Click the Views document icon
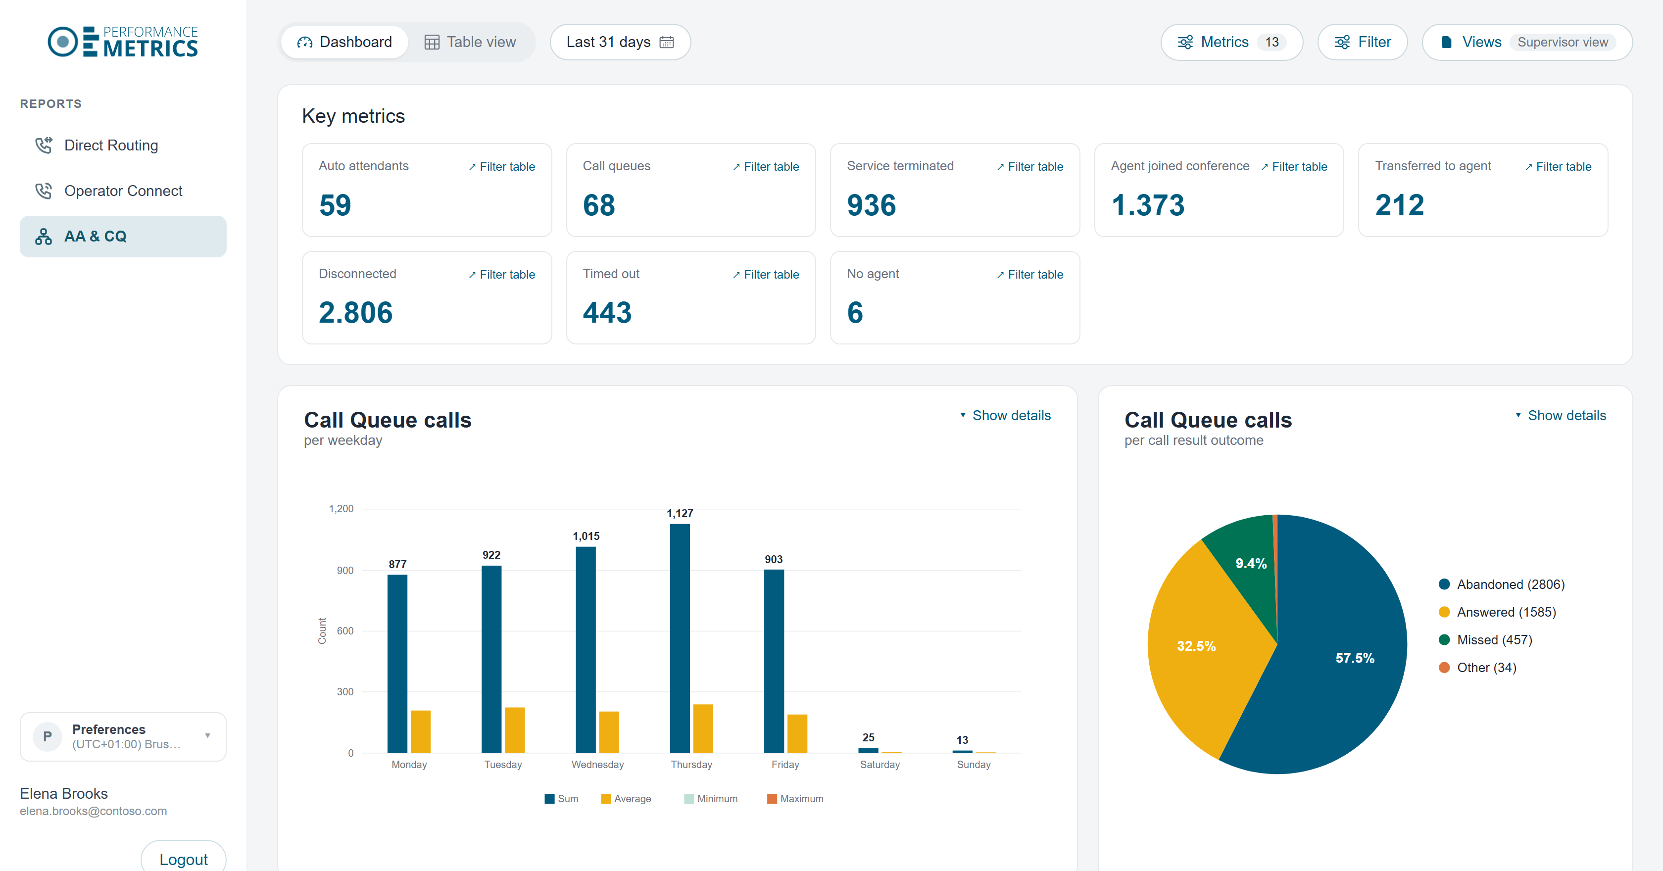1663x871 pixels. coord(1447,43)
